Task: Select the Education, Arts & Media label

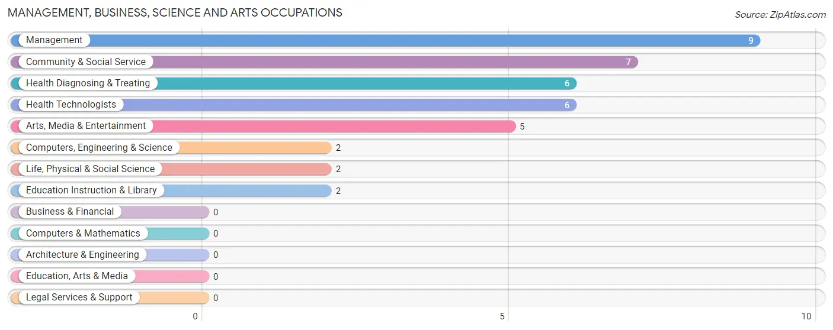Action: (x=77, y=276)
